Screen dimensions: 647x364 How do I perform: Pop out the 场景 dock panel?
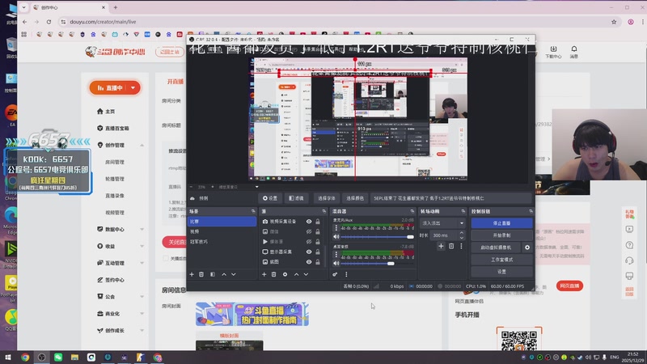click(x=253, y=211)
